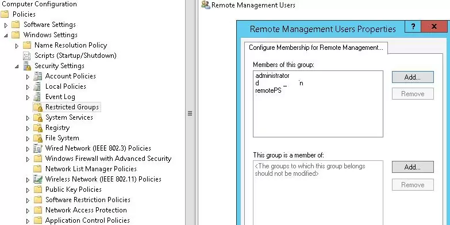Image resolution: width=450 pixels, height=225 pixels.
Task: Click the Wireless Network policies icon
Action: click(37, 179)
